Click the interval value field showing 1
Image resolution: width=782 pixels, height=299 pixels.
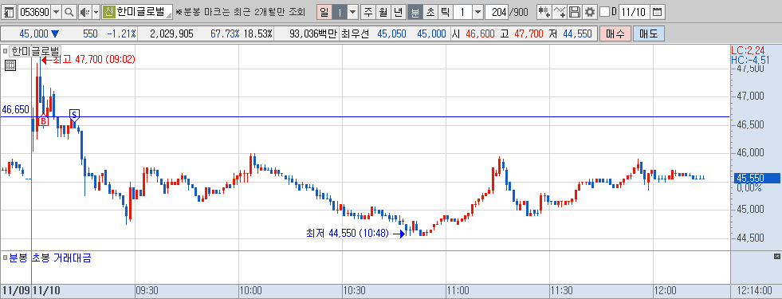coord(462,11)
